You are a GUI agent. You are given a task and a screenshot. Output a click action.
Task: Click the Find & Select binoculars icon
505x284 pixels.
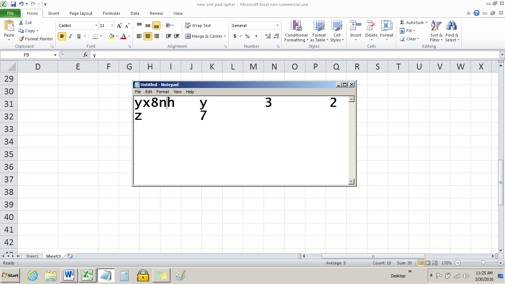[451, 26]
